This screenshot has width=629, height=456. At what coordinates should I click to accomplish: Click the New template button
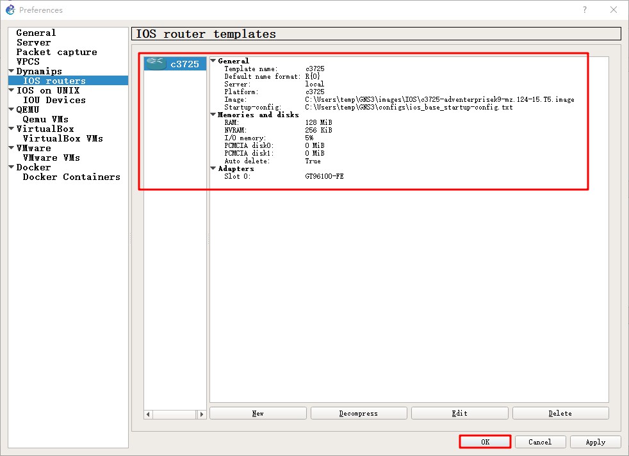pos(258,413)
